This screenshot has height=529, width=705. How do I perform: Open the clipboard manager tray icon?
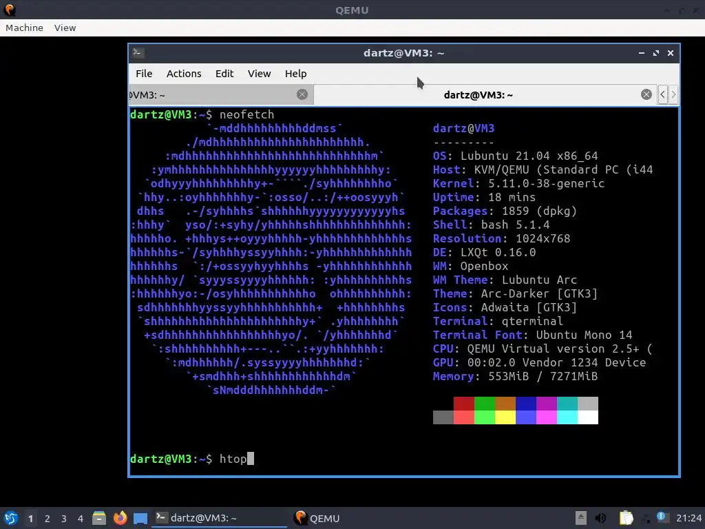tap(626, 518)
